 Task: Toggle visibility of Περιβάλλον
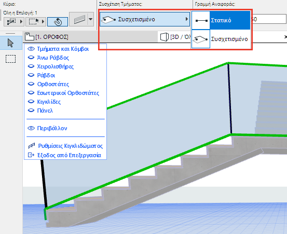point(31,128)
